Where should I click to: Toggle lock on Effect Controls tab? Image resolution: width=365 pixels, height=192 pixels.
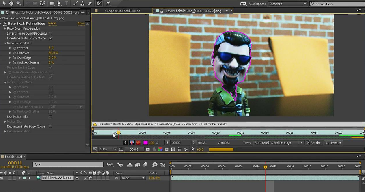(7, 13)
